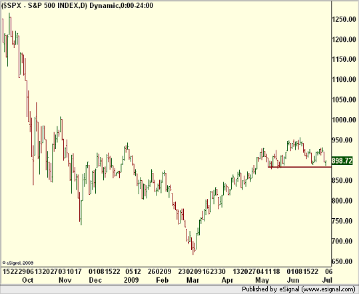Click the Jul month label
Viewport: 359px width, 294px height.
click(328, 280)
